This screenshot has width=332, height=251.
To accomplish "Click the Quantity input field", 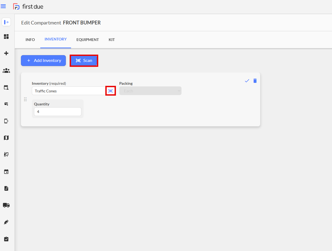I will coord(57,112).
